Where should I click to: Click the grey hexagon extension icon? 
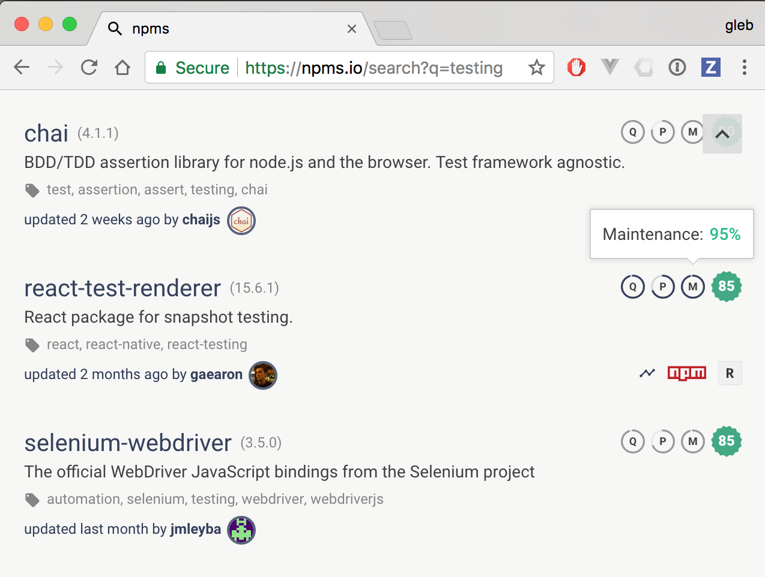644,67
